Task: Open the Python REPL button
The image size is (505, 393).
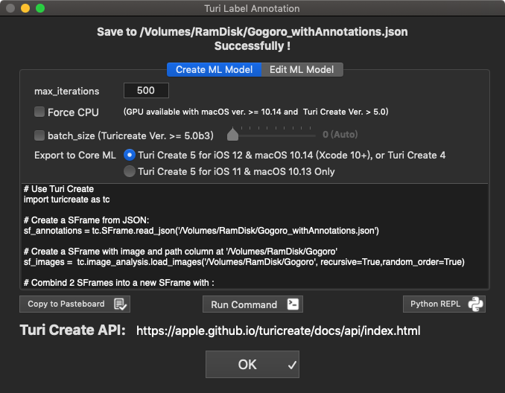Action: click(444, 304)
